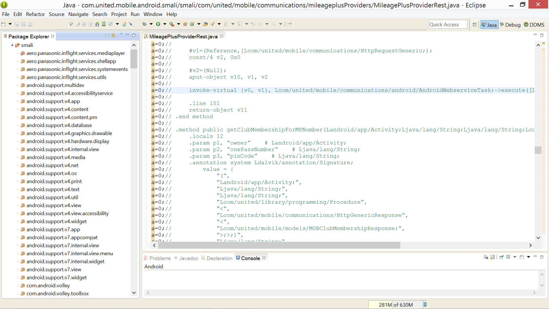Click the editor vertical scrollbar thumb

coord(538,150)
